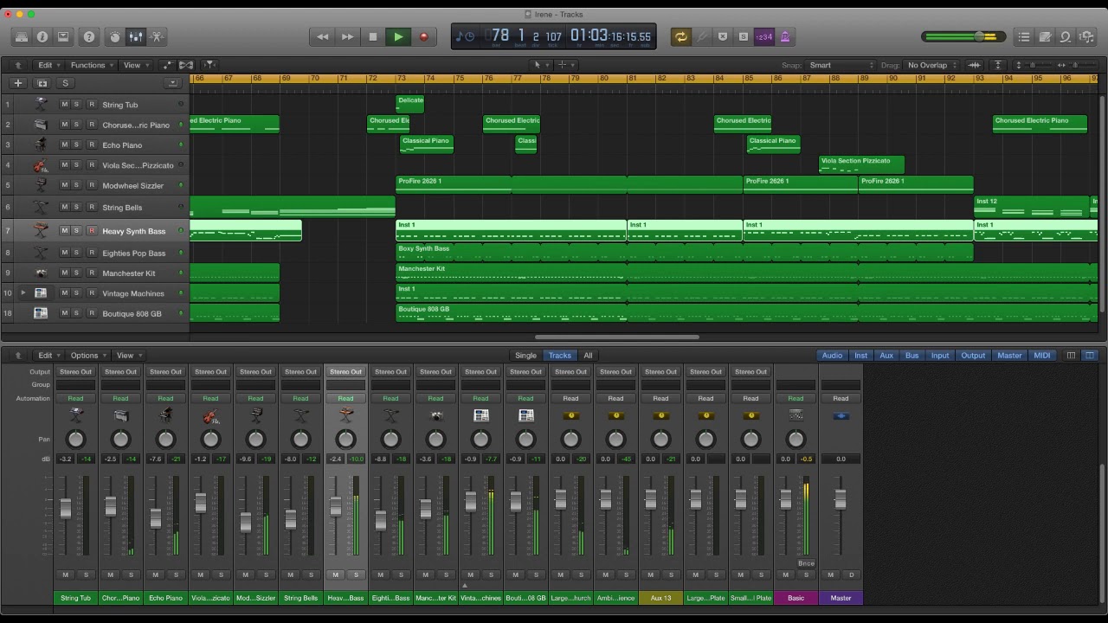Viewport: 1108px width, 623px height.
Task: Open the Tracks area Edit menu
Action: point(47,65)
